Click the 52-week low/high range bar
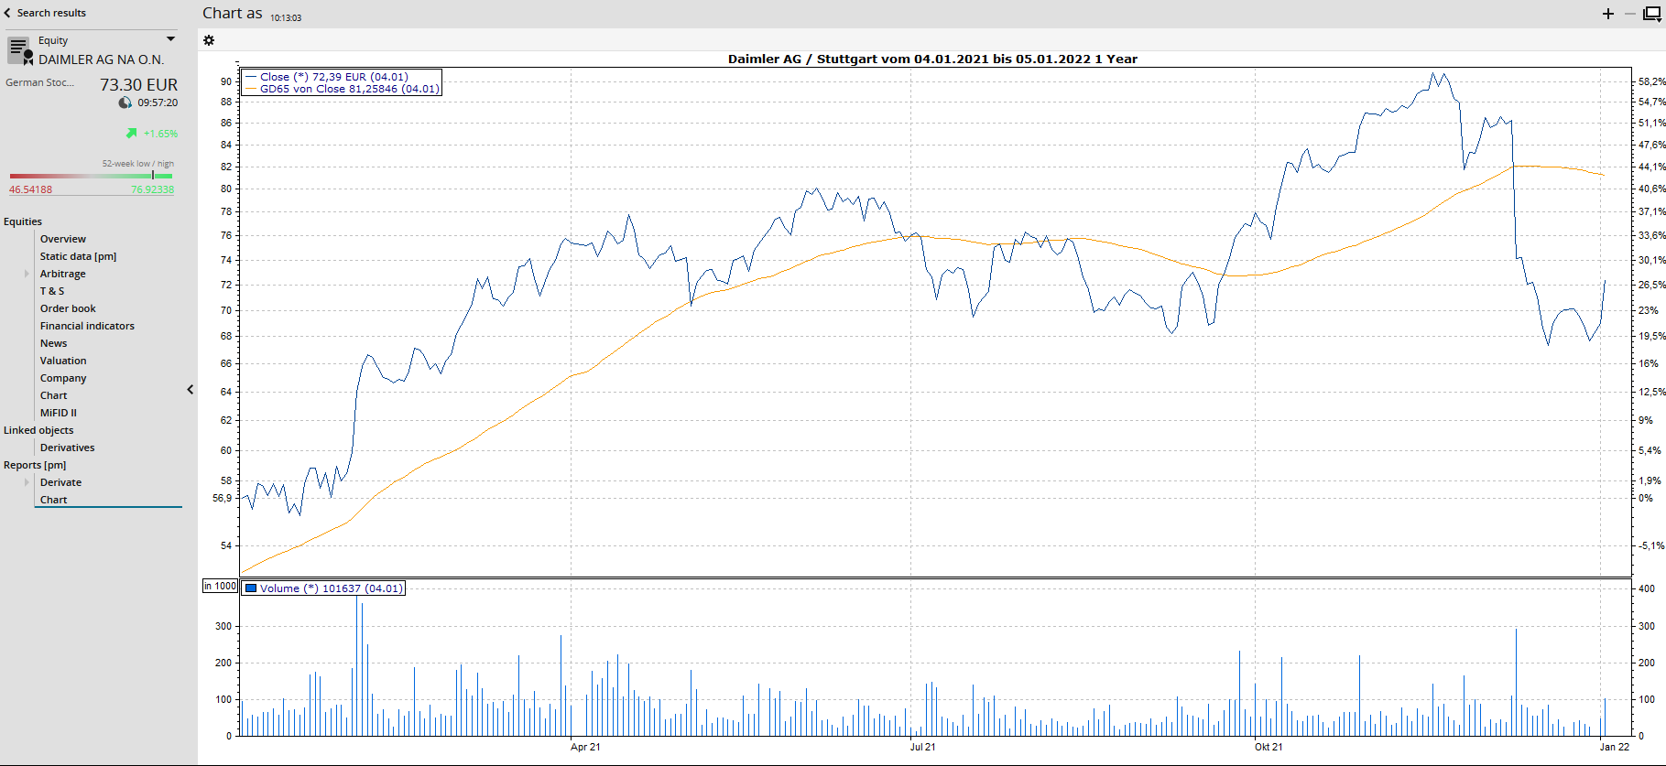This screenshot has width=1666, height=766. coord(91,176)
